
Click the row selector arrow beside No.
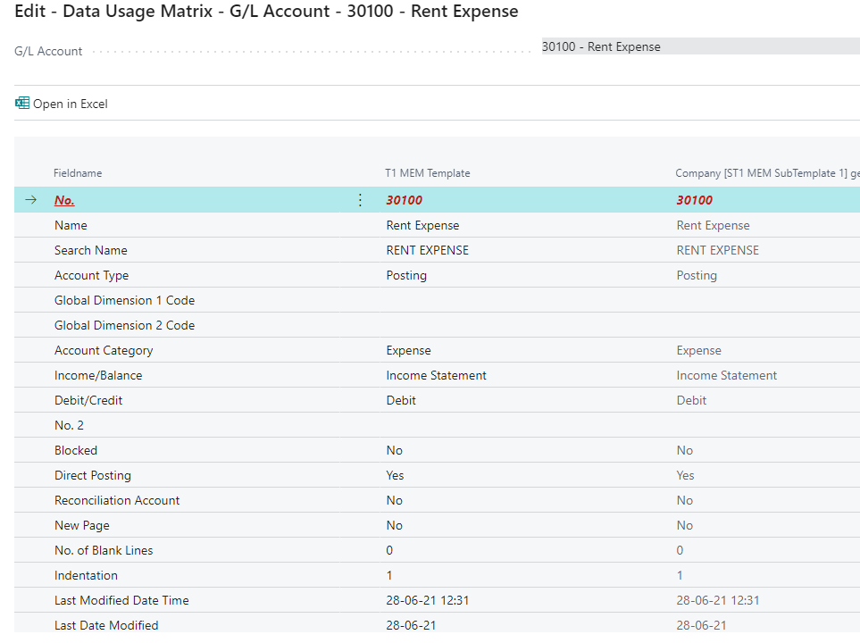click(31, 200)
